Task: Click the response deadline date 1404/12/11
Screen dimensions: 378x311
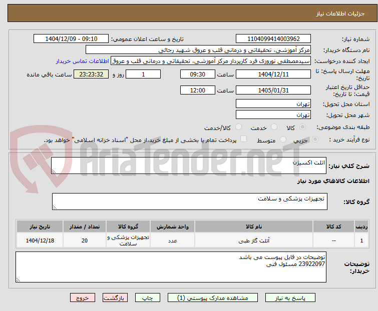Action: 273,74
